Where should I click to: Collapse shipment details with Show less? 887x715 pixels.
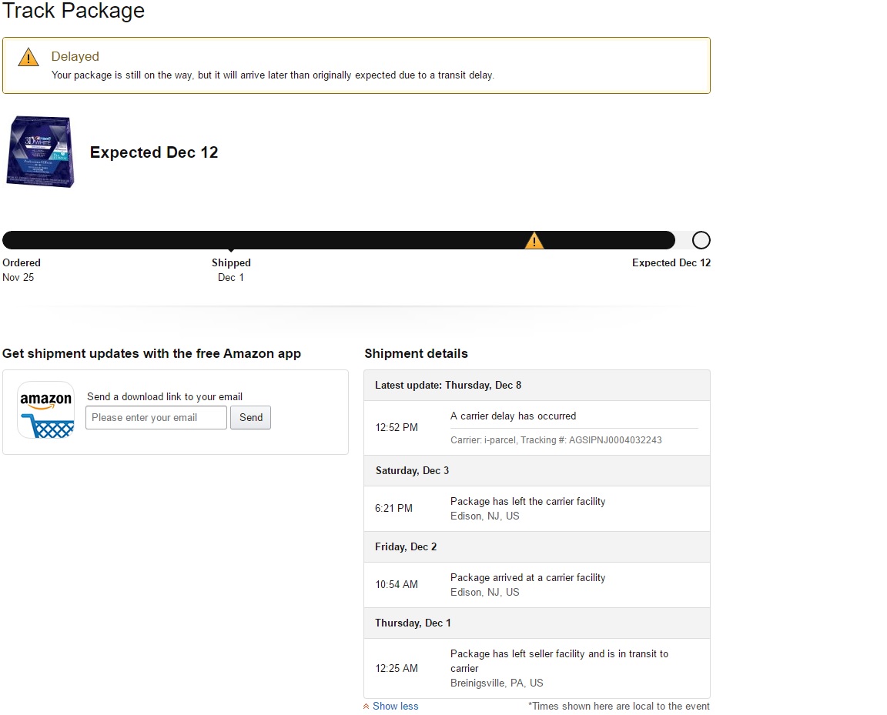(x=395, y=707)
